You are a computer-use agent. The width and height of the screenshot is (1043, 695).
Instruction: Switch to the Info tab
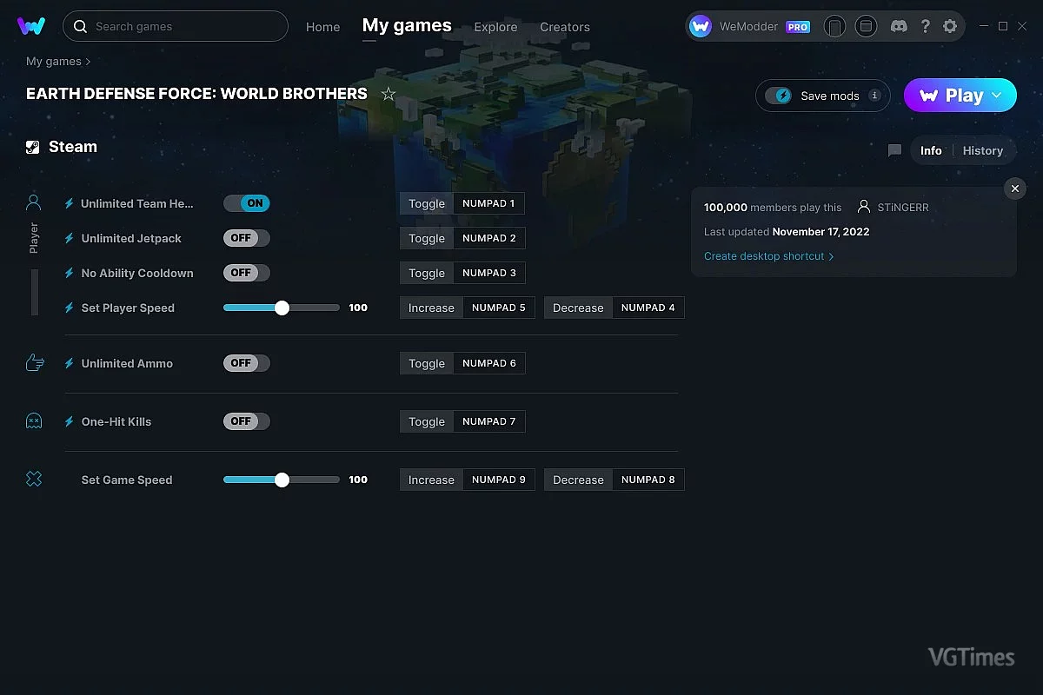point(931,150)
